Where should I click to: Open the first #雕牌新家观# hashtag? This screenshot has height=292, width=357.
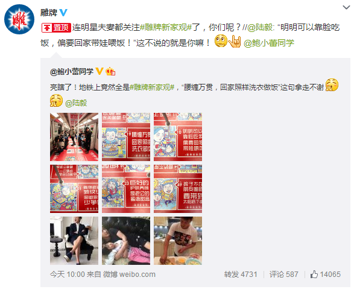point(166,28)
